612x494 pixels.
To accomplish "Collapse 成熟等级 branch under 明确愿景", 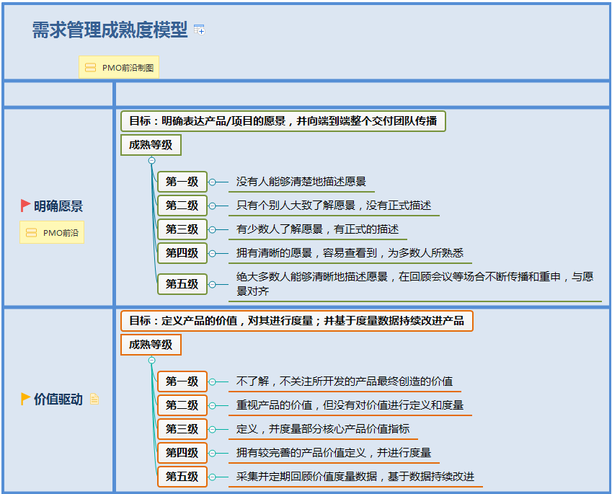I will (152, 161).
